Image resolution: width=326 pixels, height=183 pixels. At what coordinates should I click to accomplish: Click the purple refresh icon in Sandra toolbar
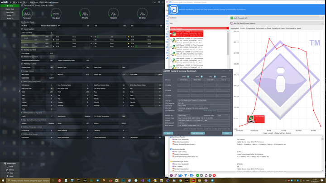(x=206, y=175)
